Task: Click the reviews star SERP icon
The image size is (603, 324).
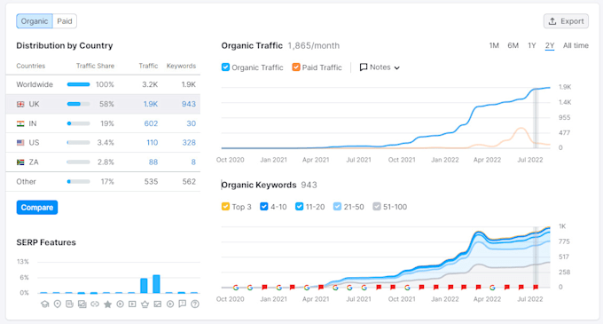Action: coord(107,304)
